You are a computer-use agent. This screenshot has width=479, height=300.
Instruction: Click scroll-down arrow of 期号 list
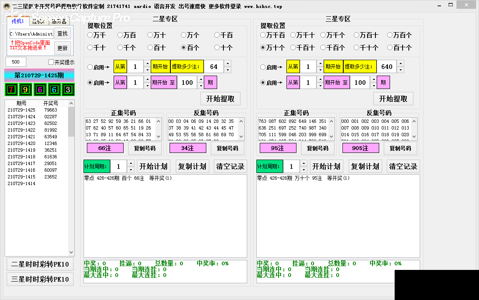click(x=71, y=252)
